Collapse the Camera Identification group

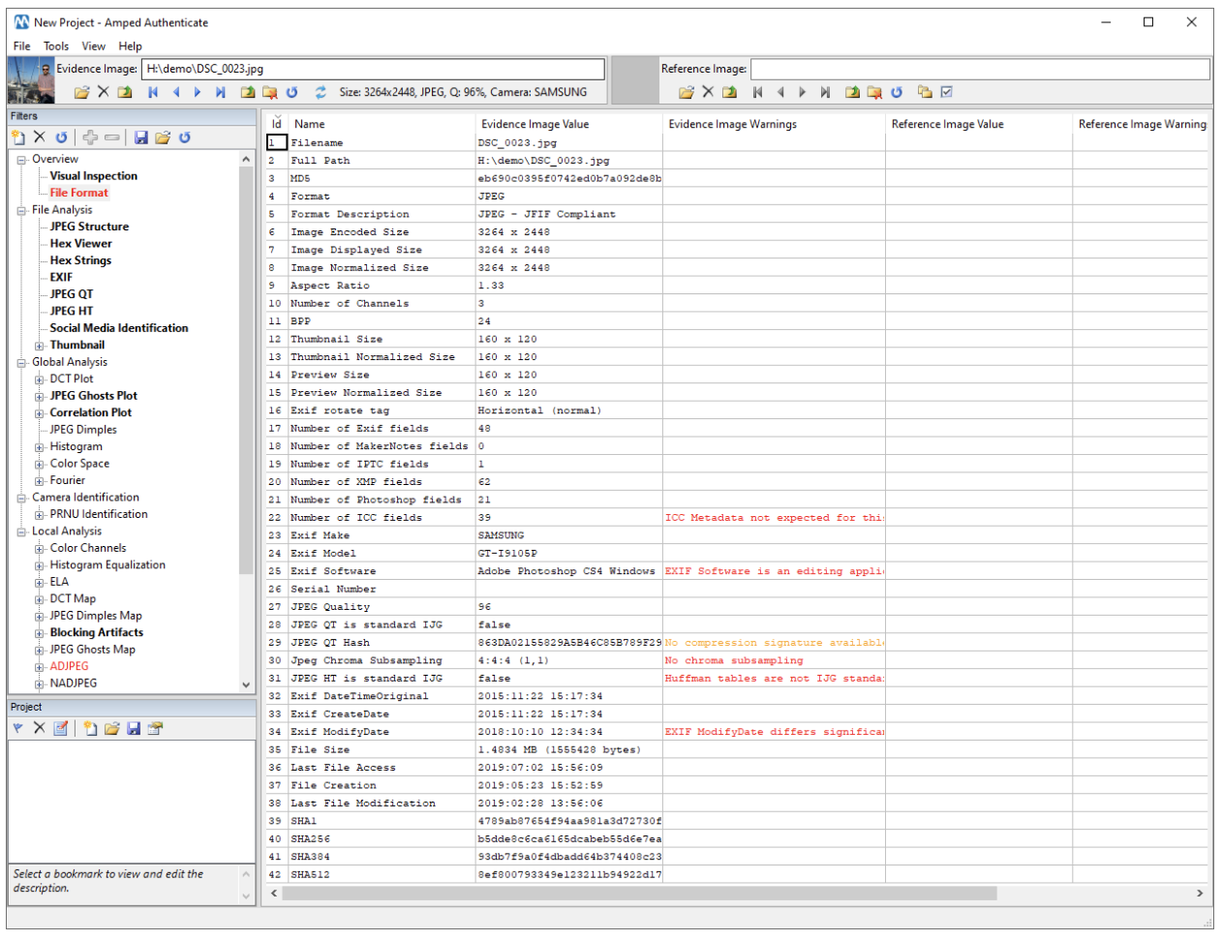pos(21,498)
